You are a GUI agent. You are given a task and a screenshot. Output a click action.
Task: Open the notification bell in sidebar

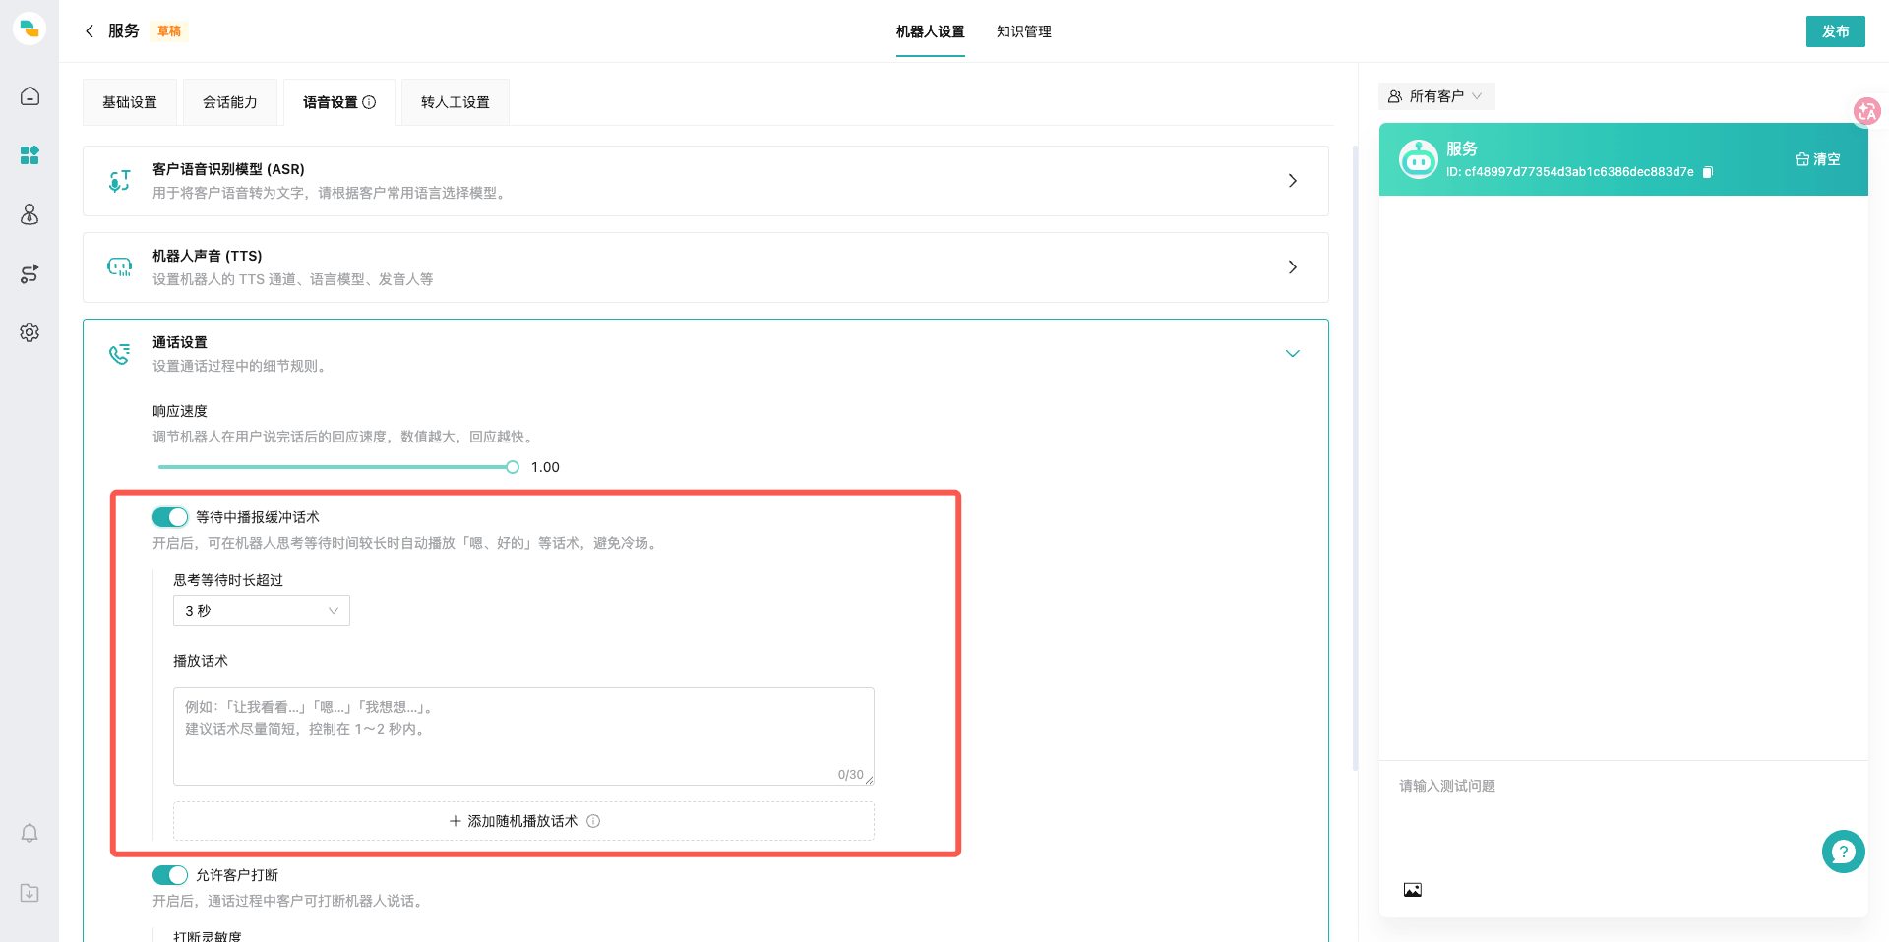pos(30,834)
